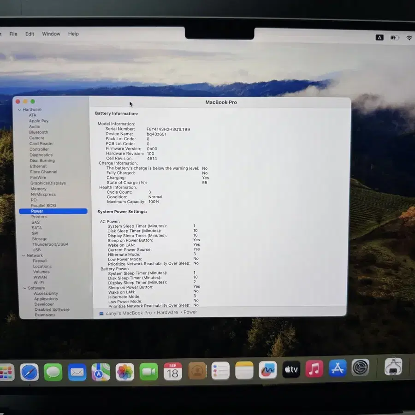Open Calendar showing Sep 18
Viewport: 415px width, 415px height.
pos(172,371)
